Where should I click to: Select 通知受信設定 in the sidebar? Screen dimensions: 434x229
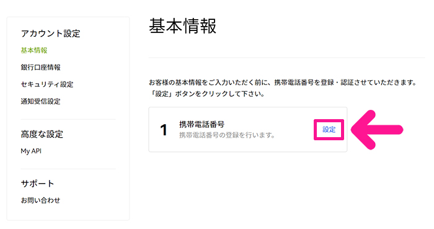41,101
